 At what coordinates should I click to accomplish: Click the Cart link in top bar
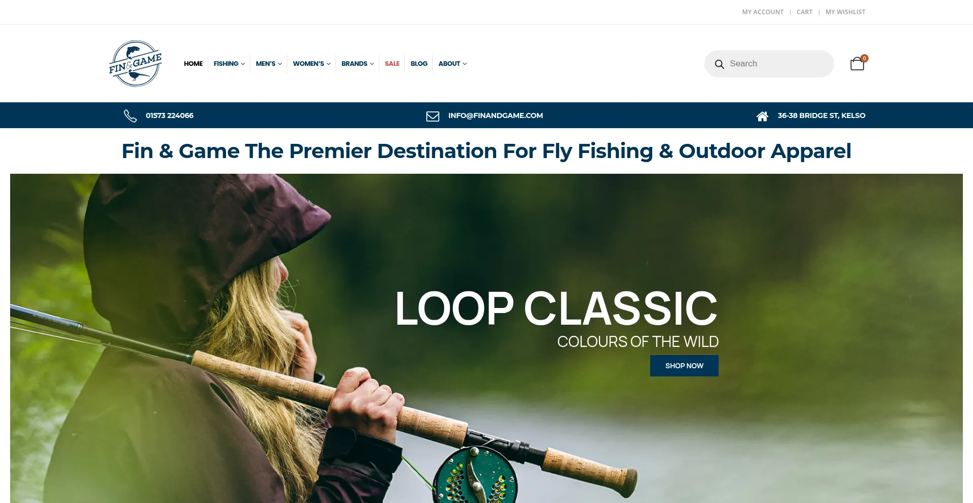[x=804, y=12]
